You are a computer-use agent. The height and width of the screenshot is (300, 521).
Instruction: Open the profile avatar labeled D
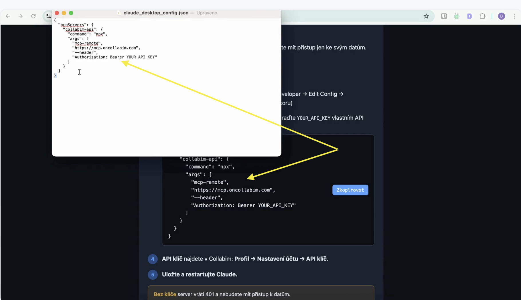pos(501,16)
